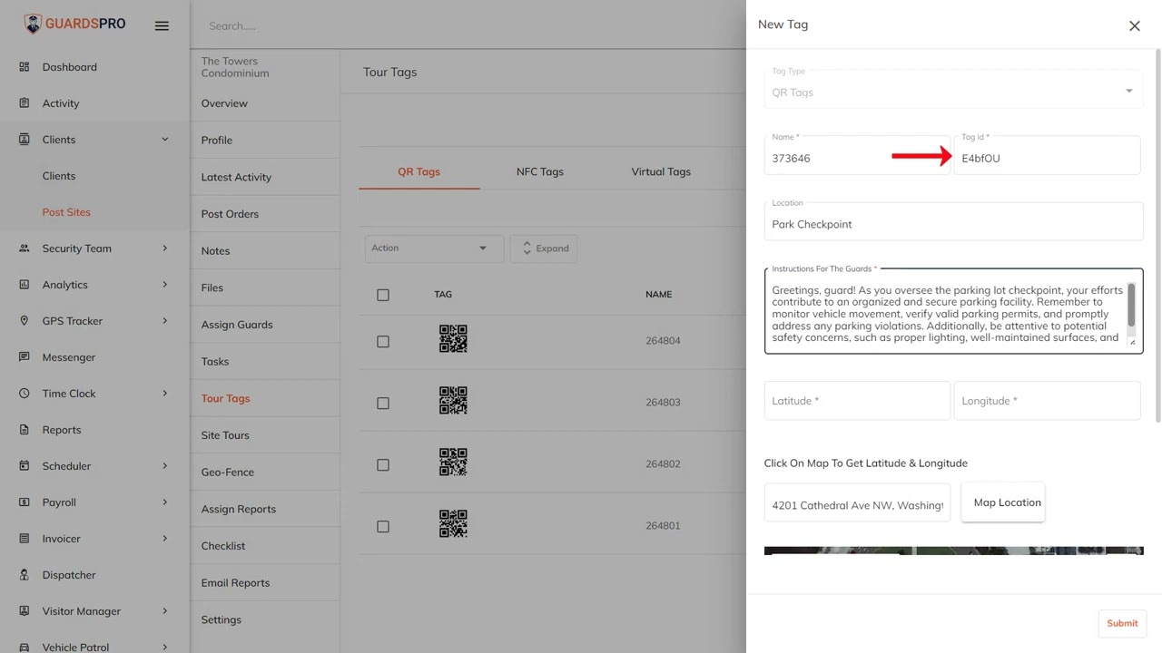Open Post Orders in site menu
The image size is (1162, 653).
(230, 214)
